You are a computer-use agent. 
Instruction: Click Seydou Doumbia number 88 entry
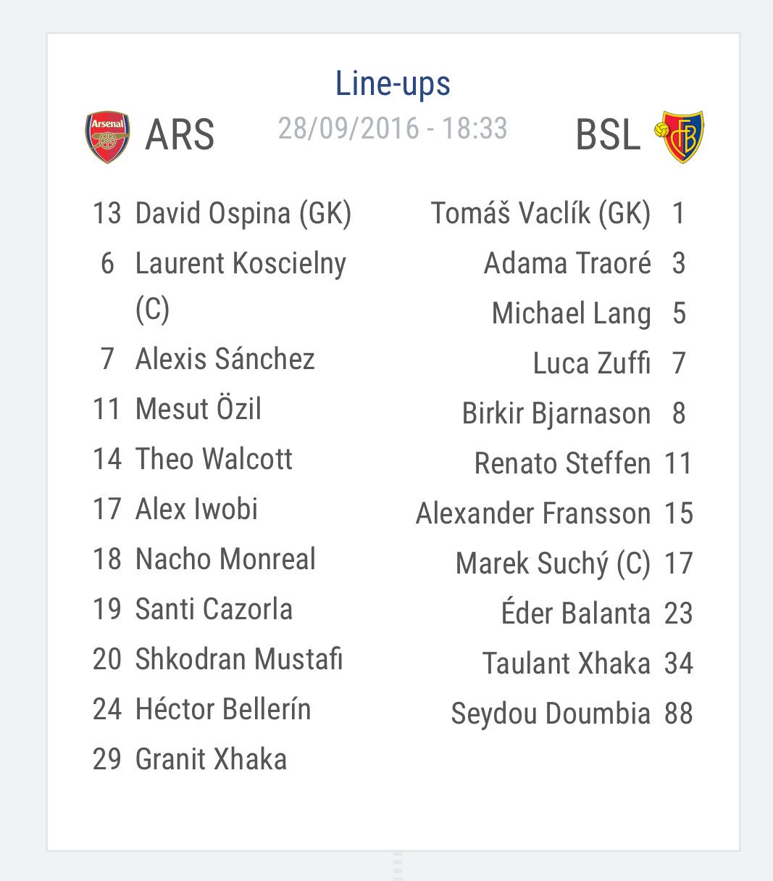[x=572, y=714]
